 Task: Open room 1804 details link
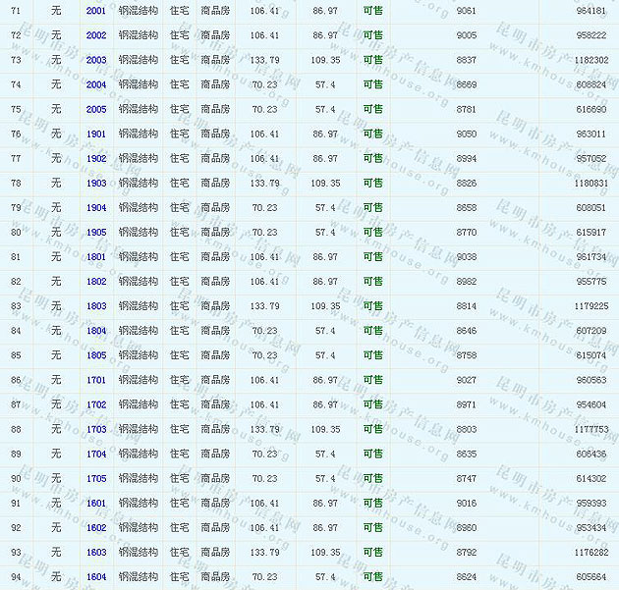point(96,331)
